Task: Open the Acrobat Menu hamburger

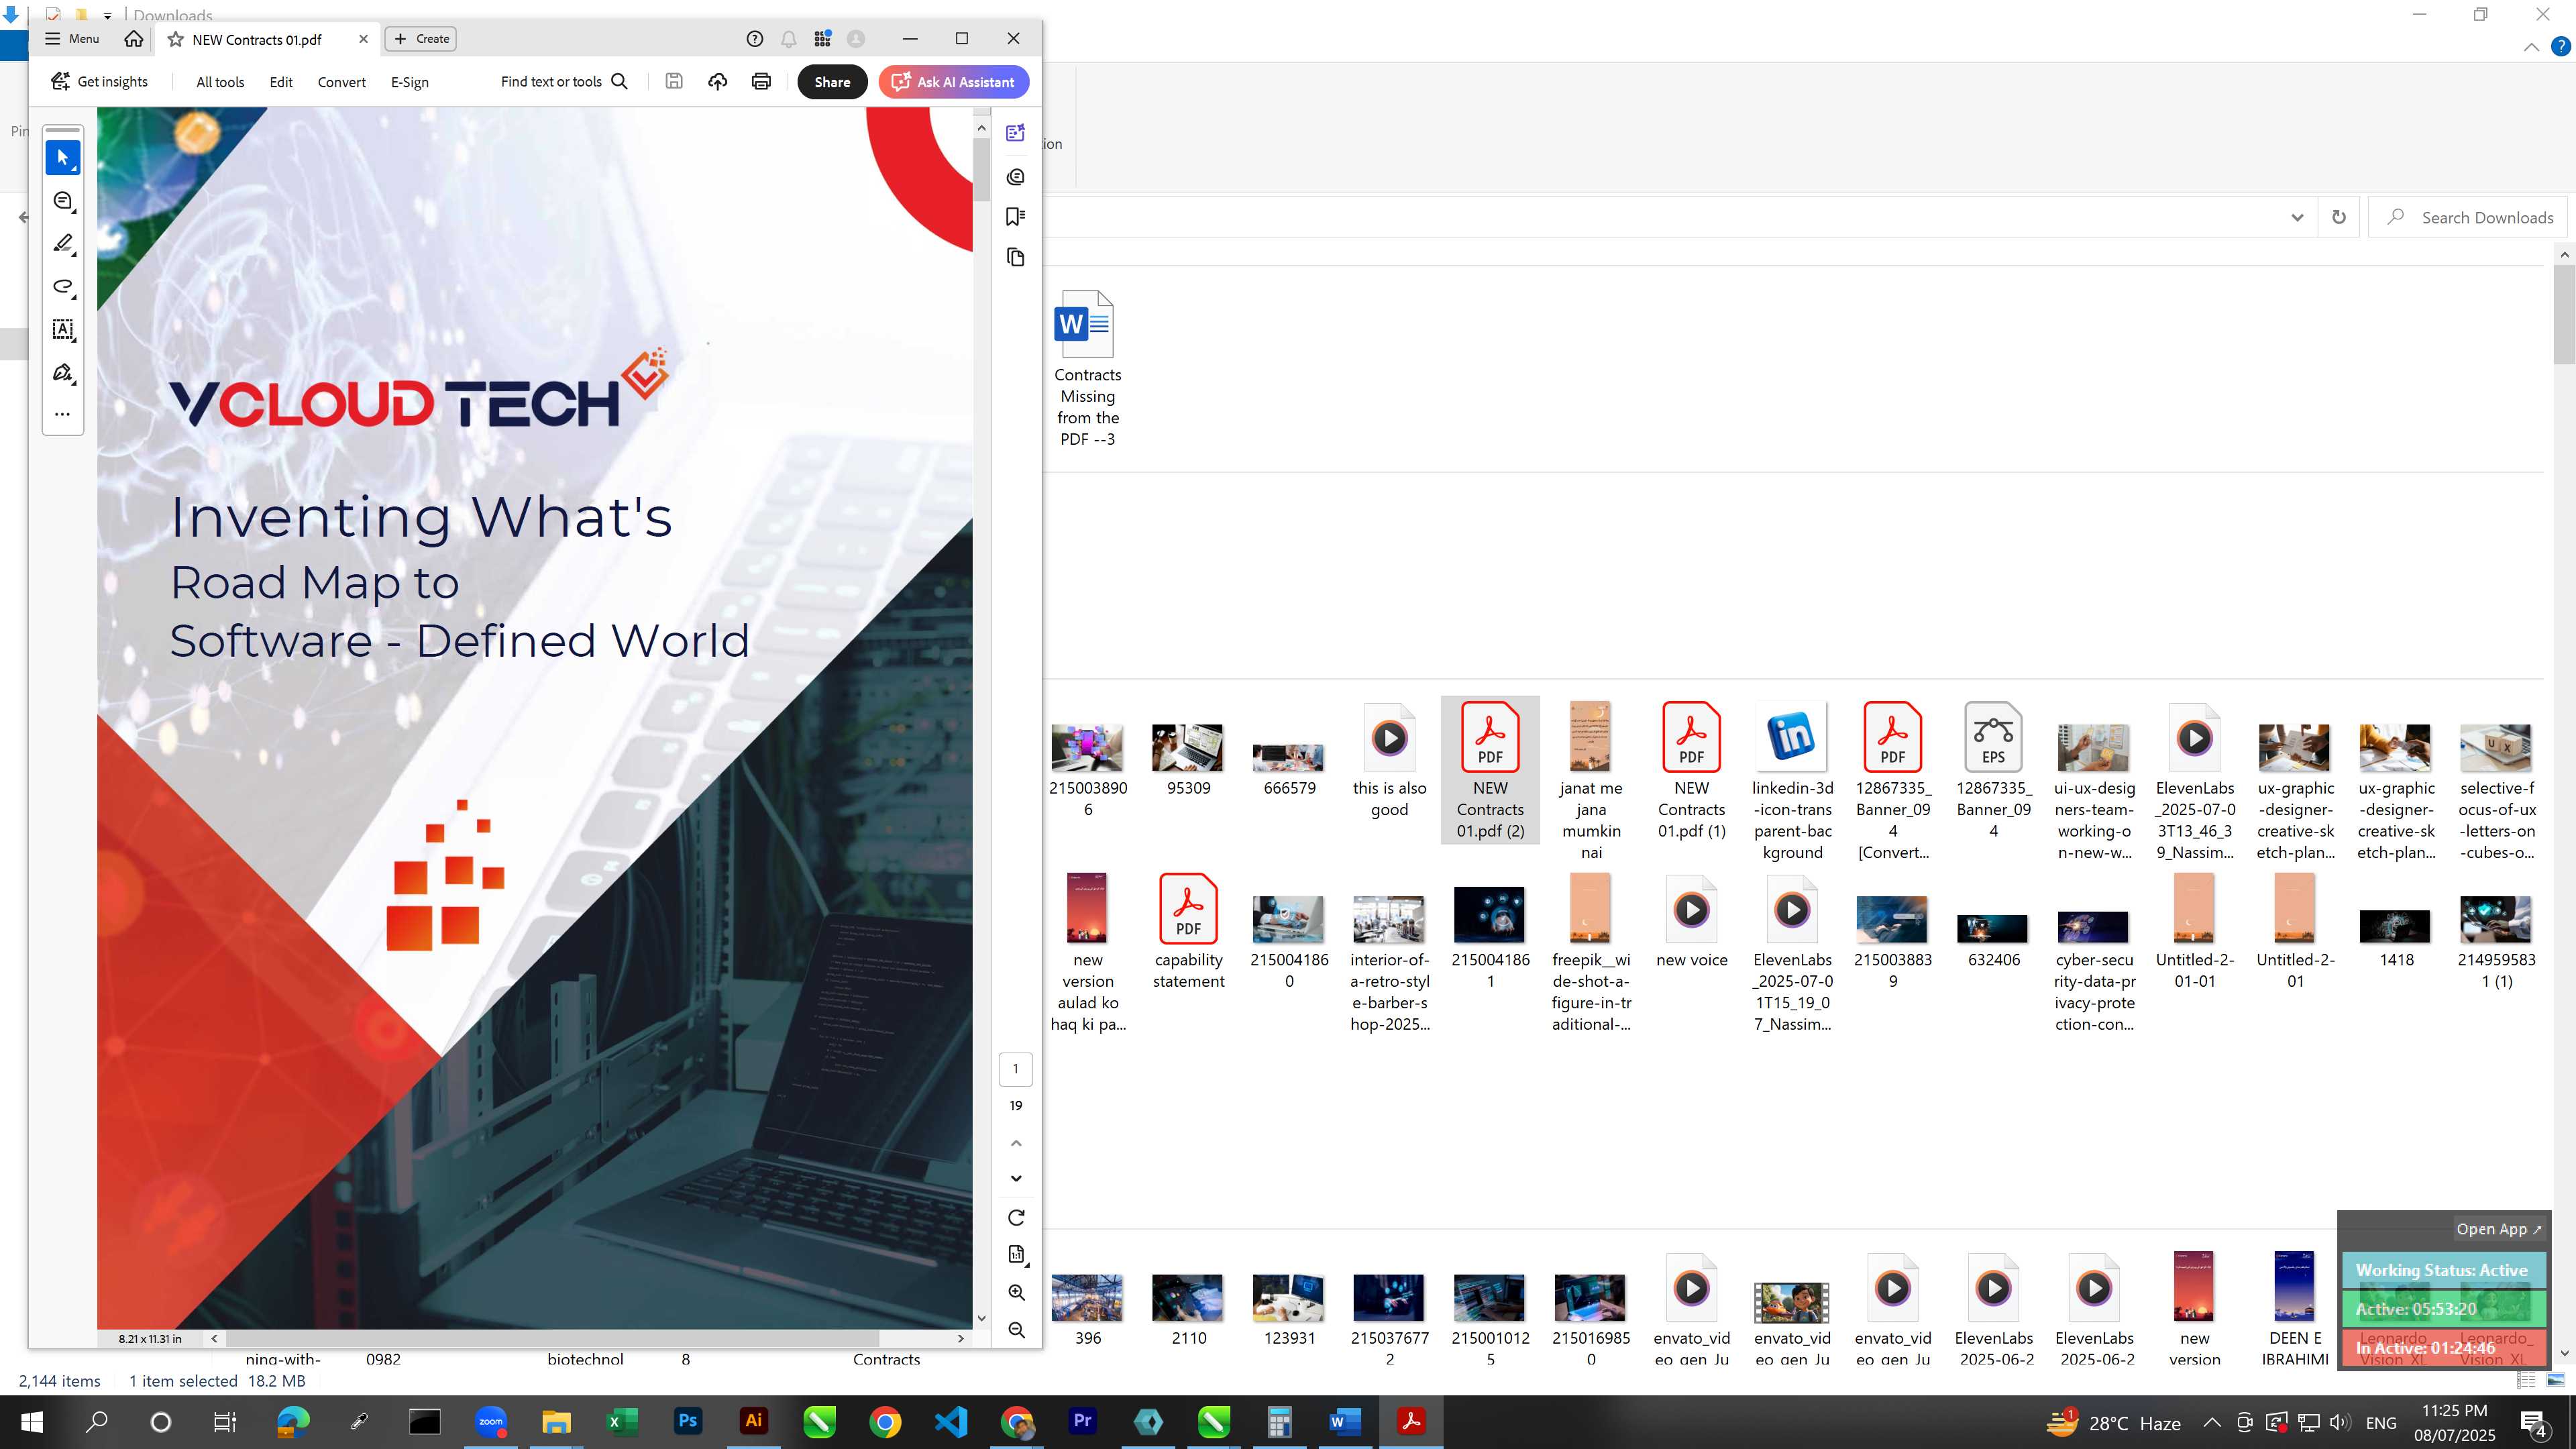Action: pos(71,39)
